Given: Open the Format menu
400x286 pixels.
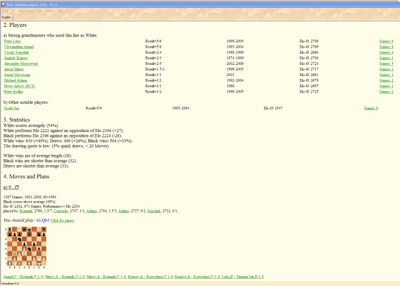Looking at the screenshot, I should coord(30,11).
